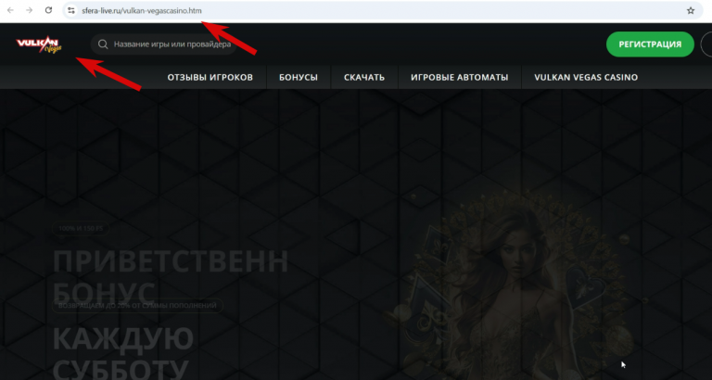Viewport: 712px width, 380px height.
Task: Click the browser forward arrow
Action: 30,10
